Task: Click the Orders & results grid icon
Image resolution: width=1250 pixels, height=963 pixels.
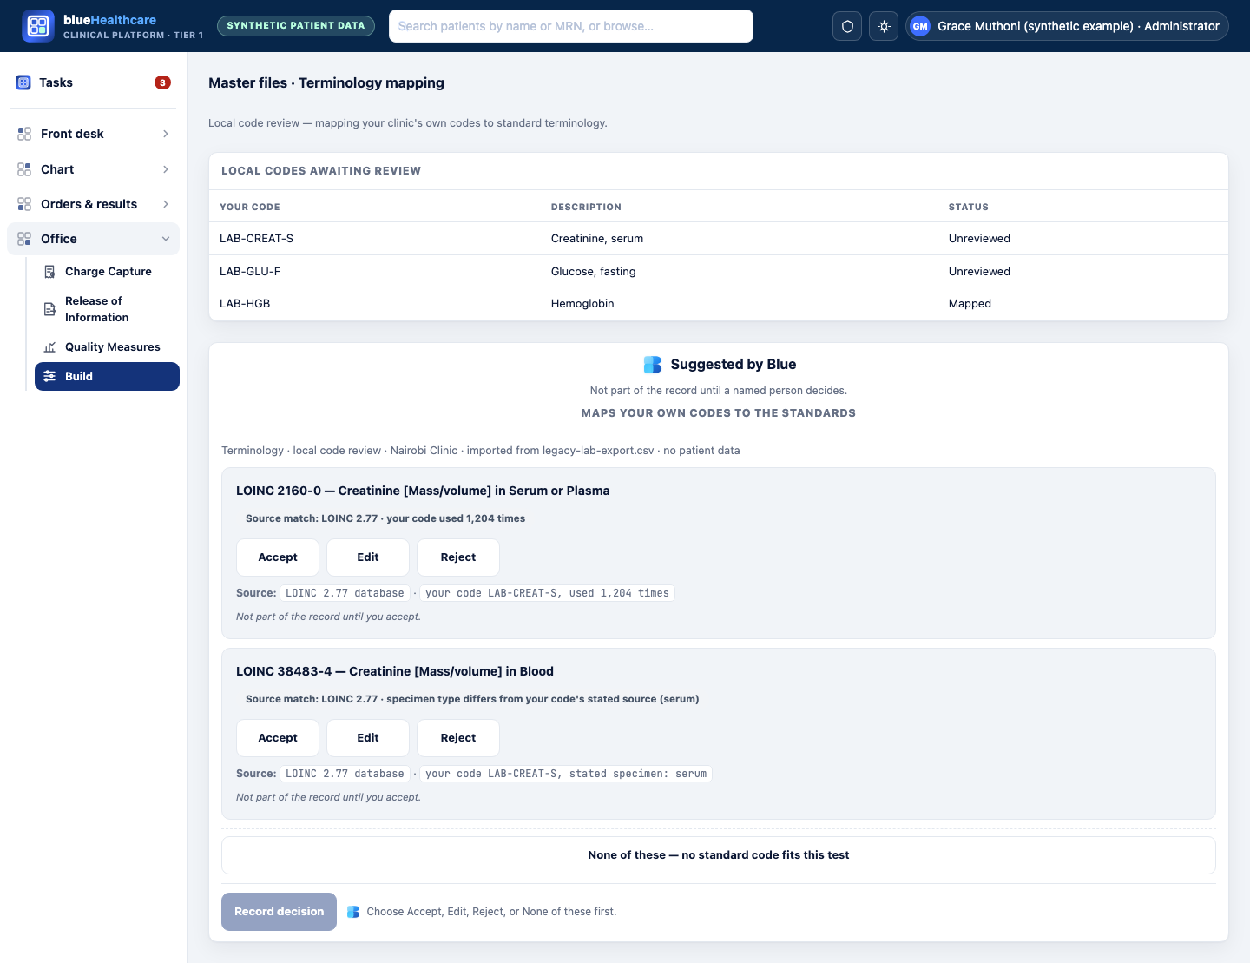Action: click(x=24, y=204)
